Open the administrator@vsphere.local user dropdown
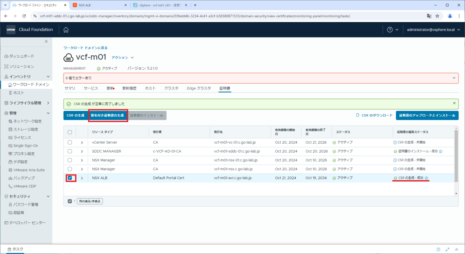Screen dimensions: 465x254 [433, 30]
